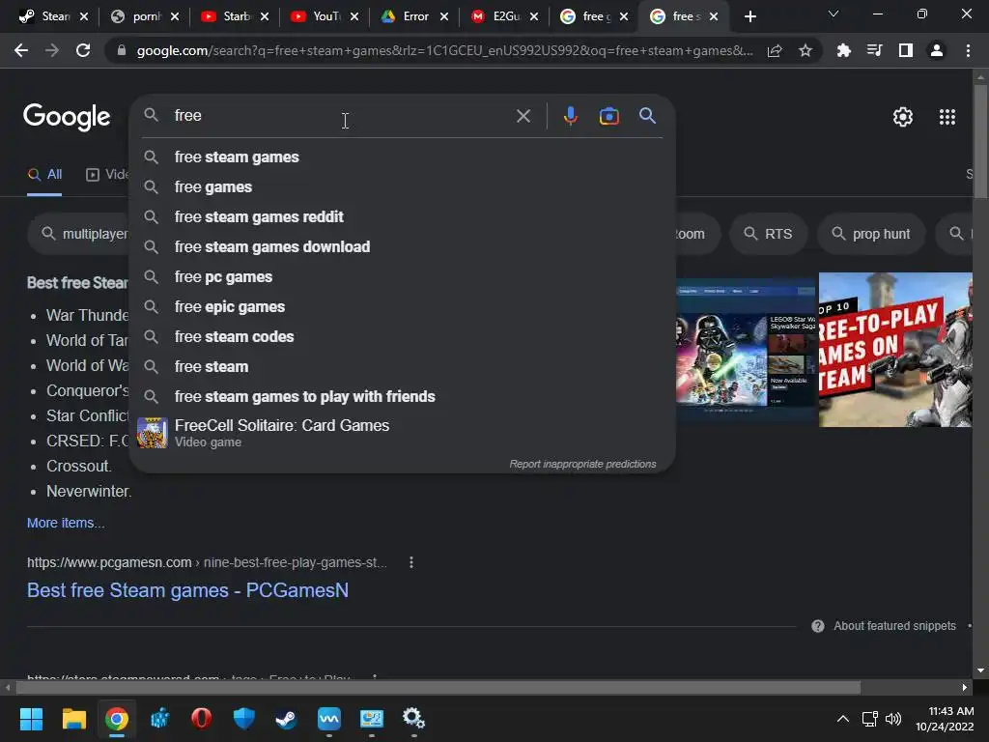Click the address bar URL
Viewport: 989px width, 742px height.
point(444,50)
